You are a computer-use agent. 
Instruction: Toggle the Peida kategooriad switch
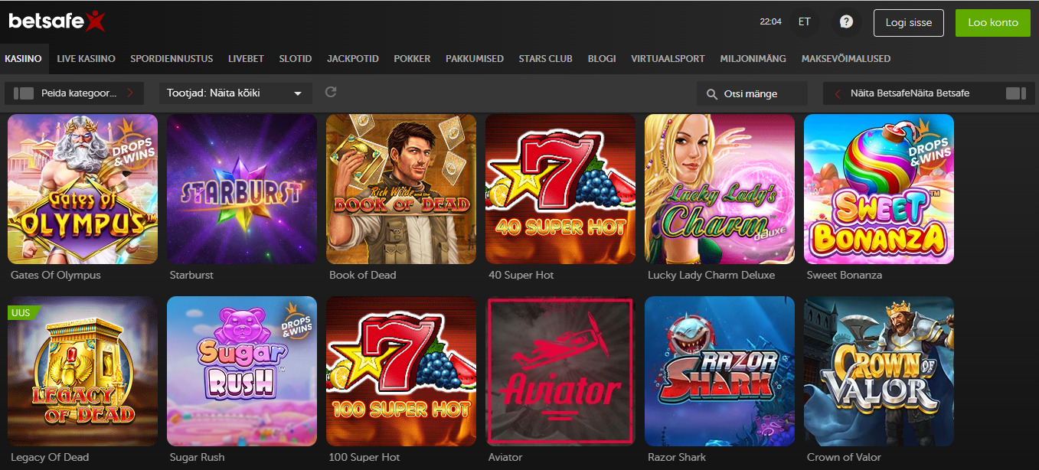[24, 93]
